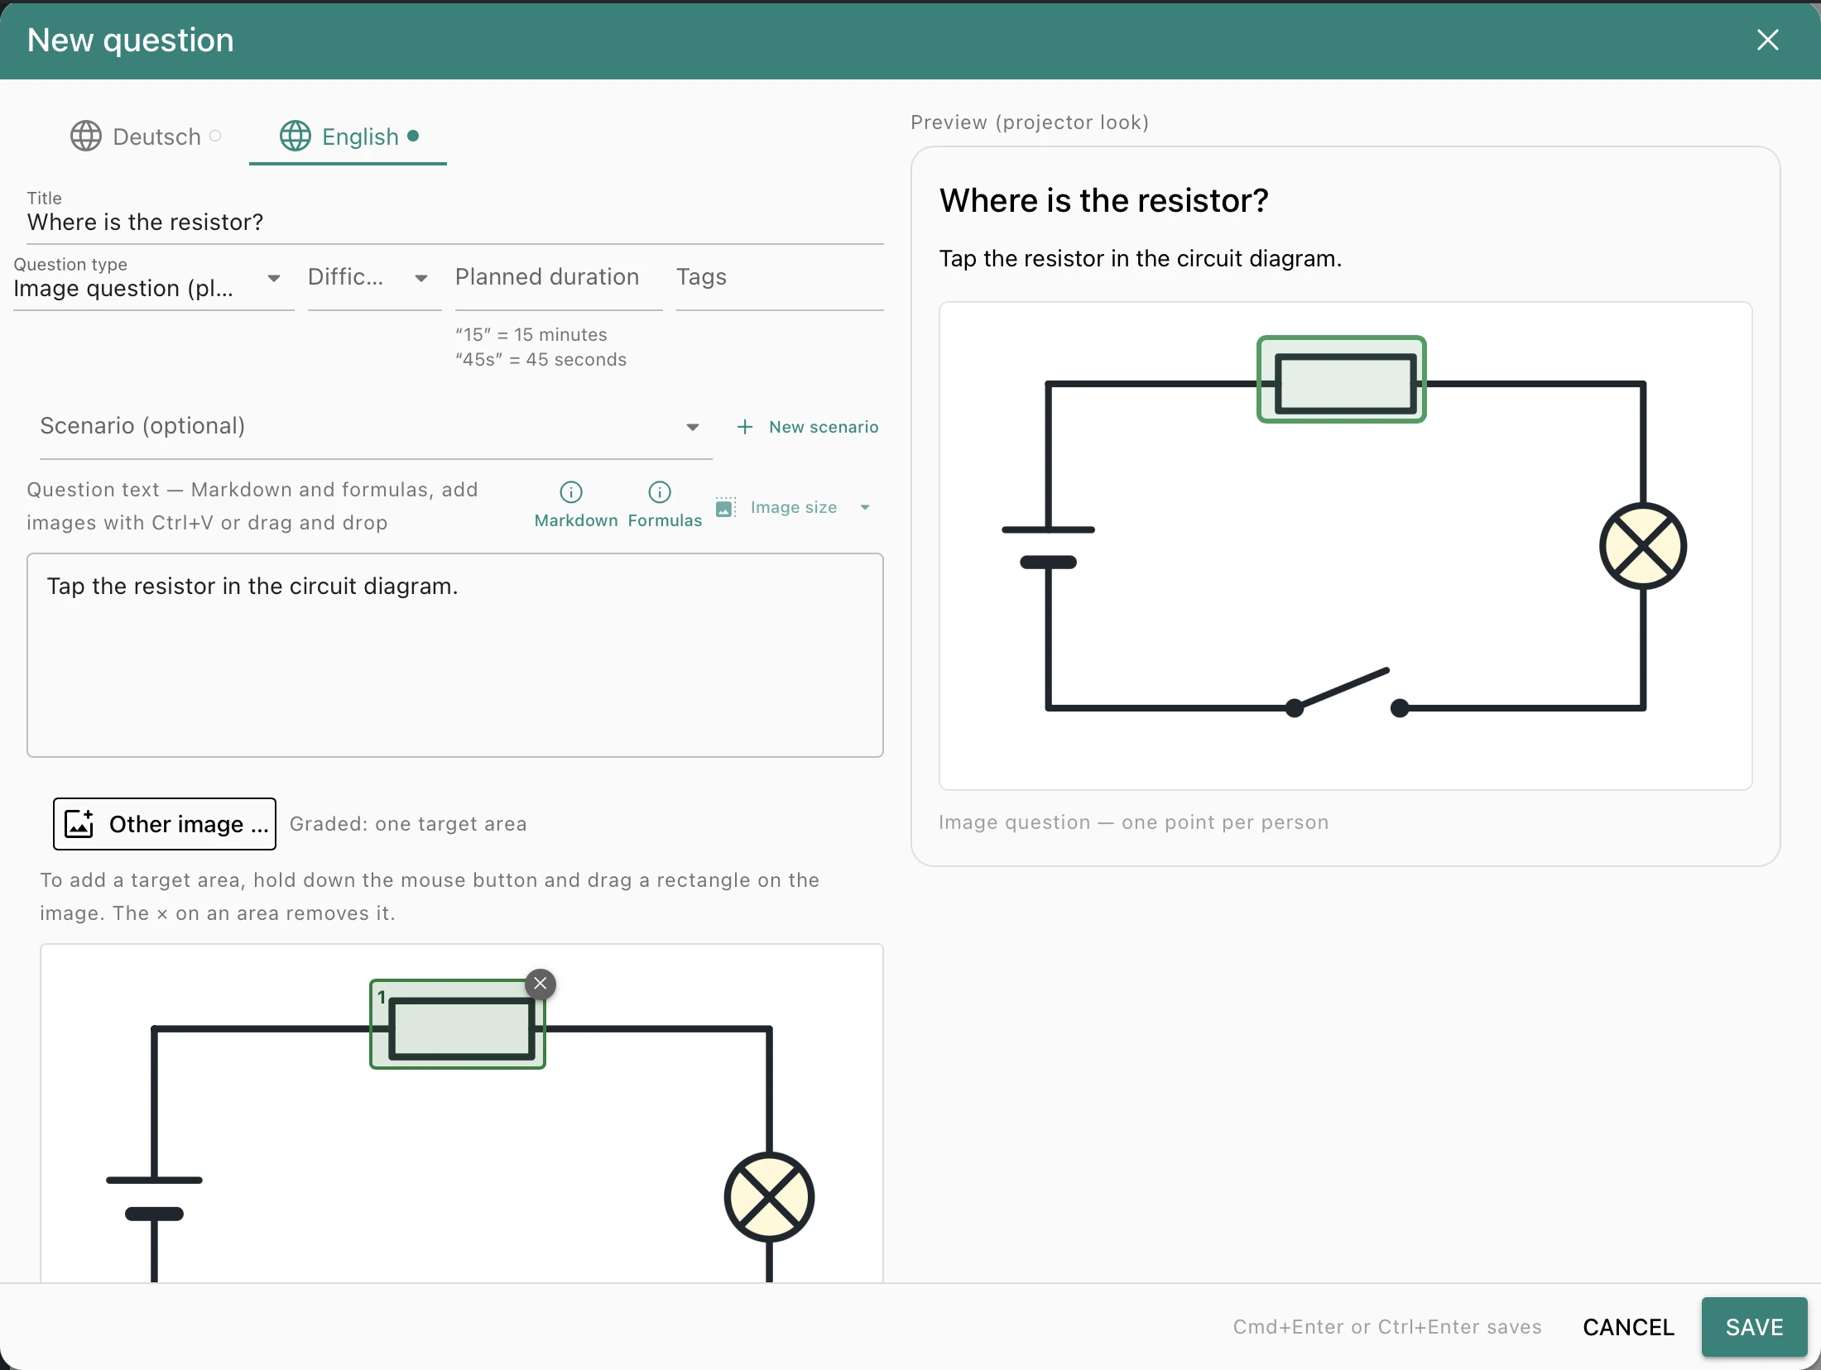This screenshot has width=1821, height=1370.
Task: Click the lamp symbol in preview
Action: click(1643, 546)
